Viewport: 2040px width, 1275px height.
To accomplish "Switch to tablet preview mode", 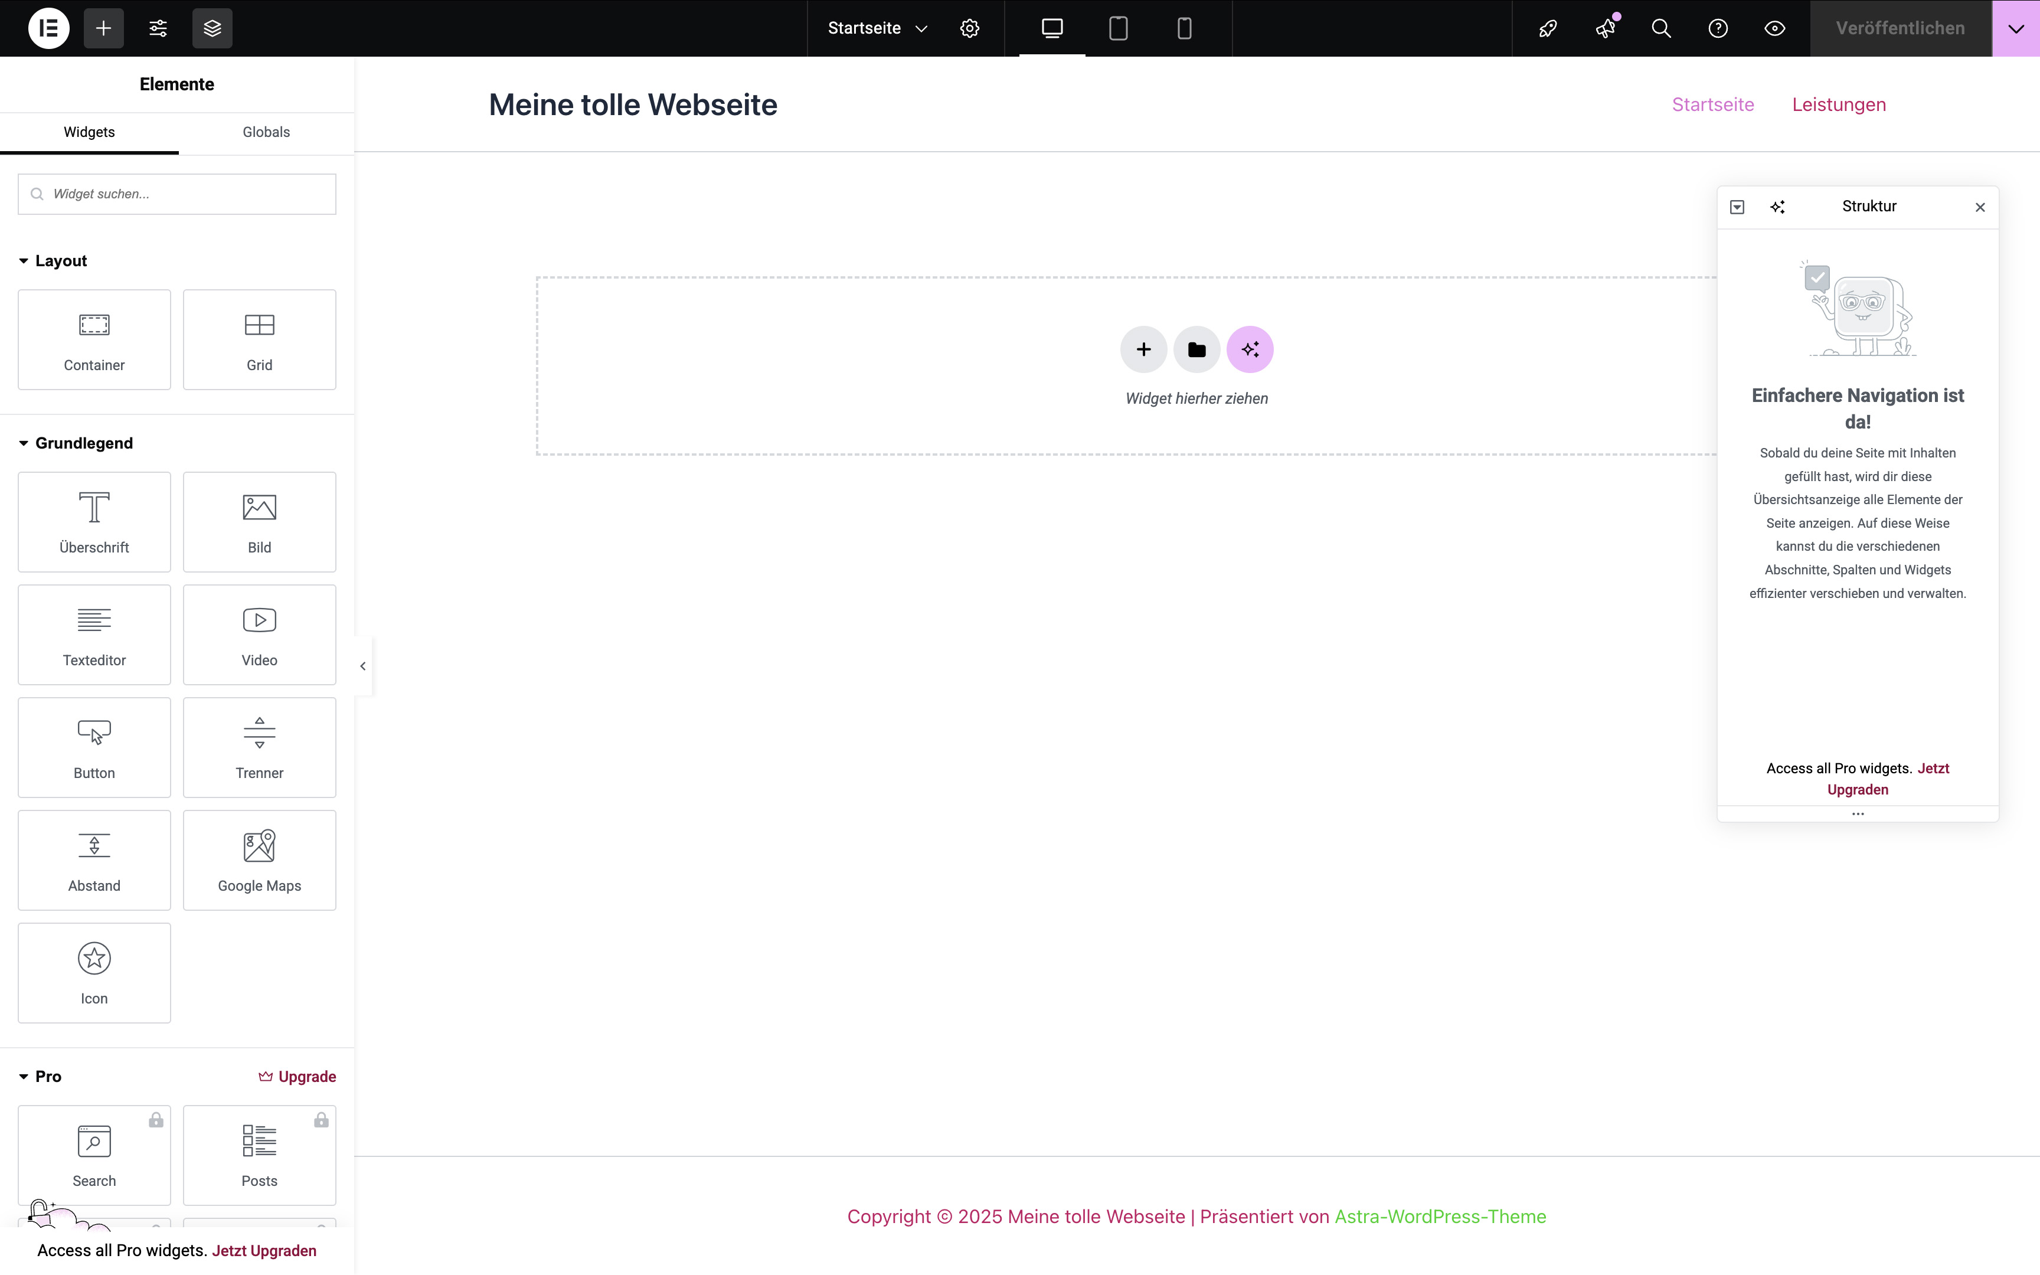I will [x=1118, y=29].
